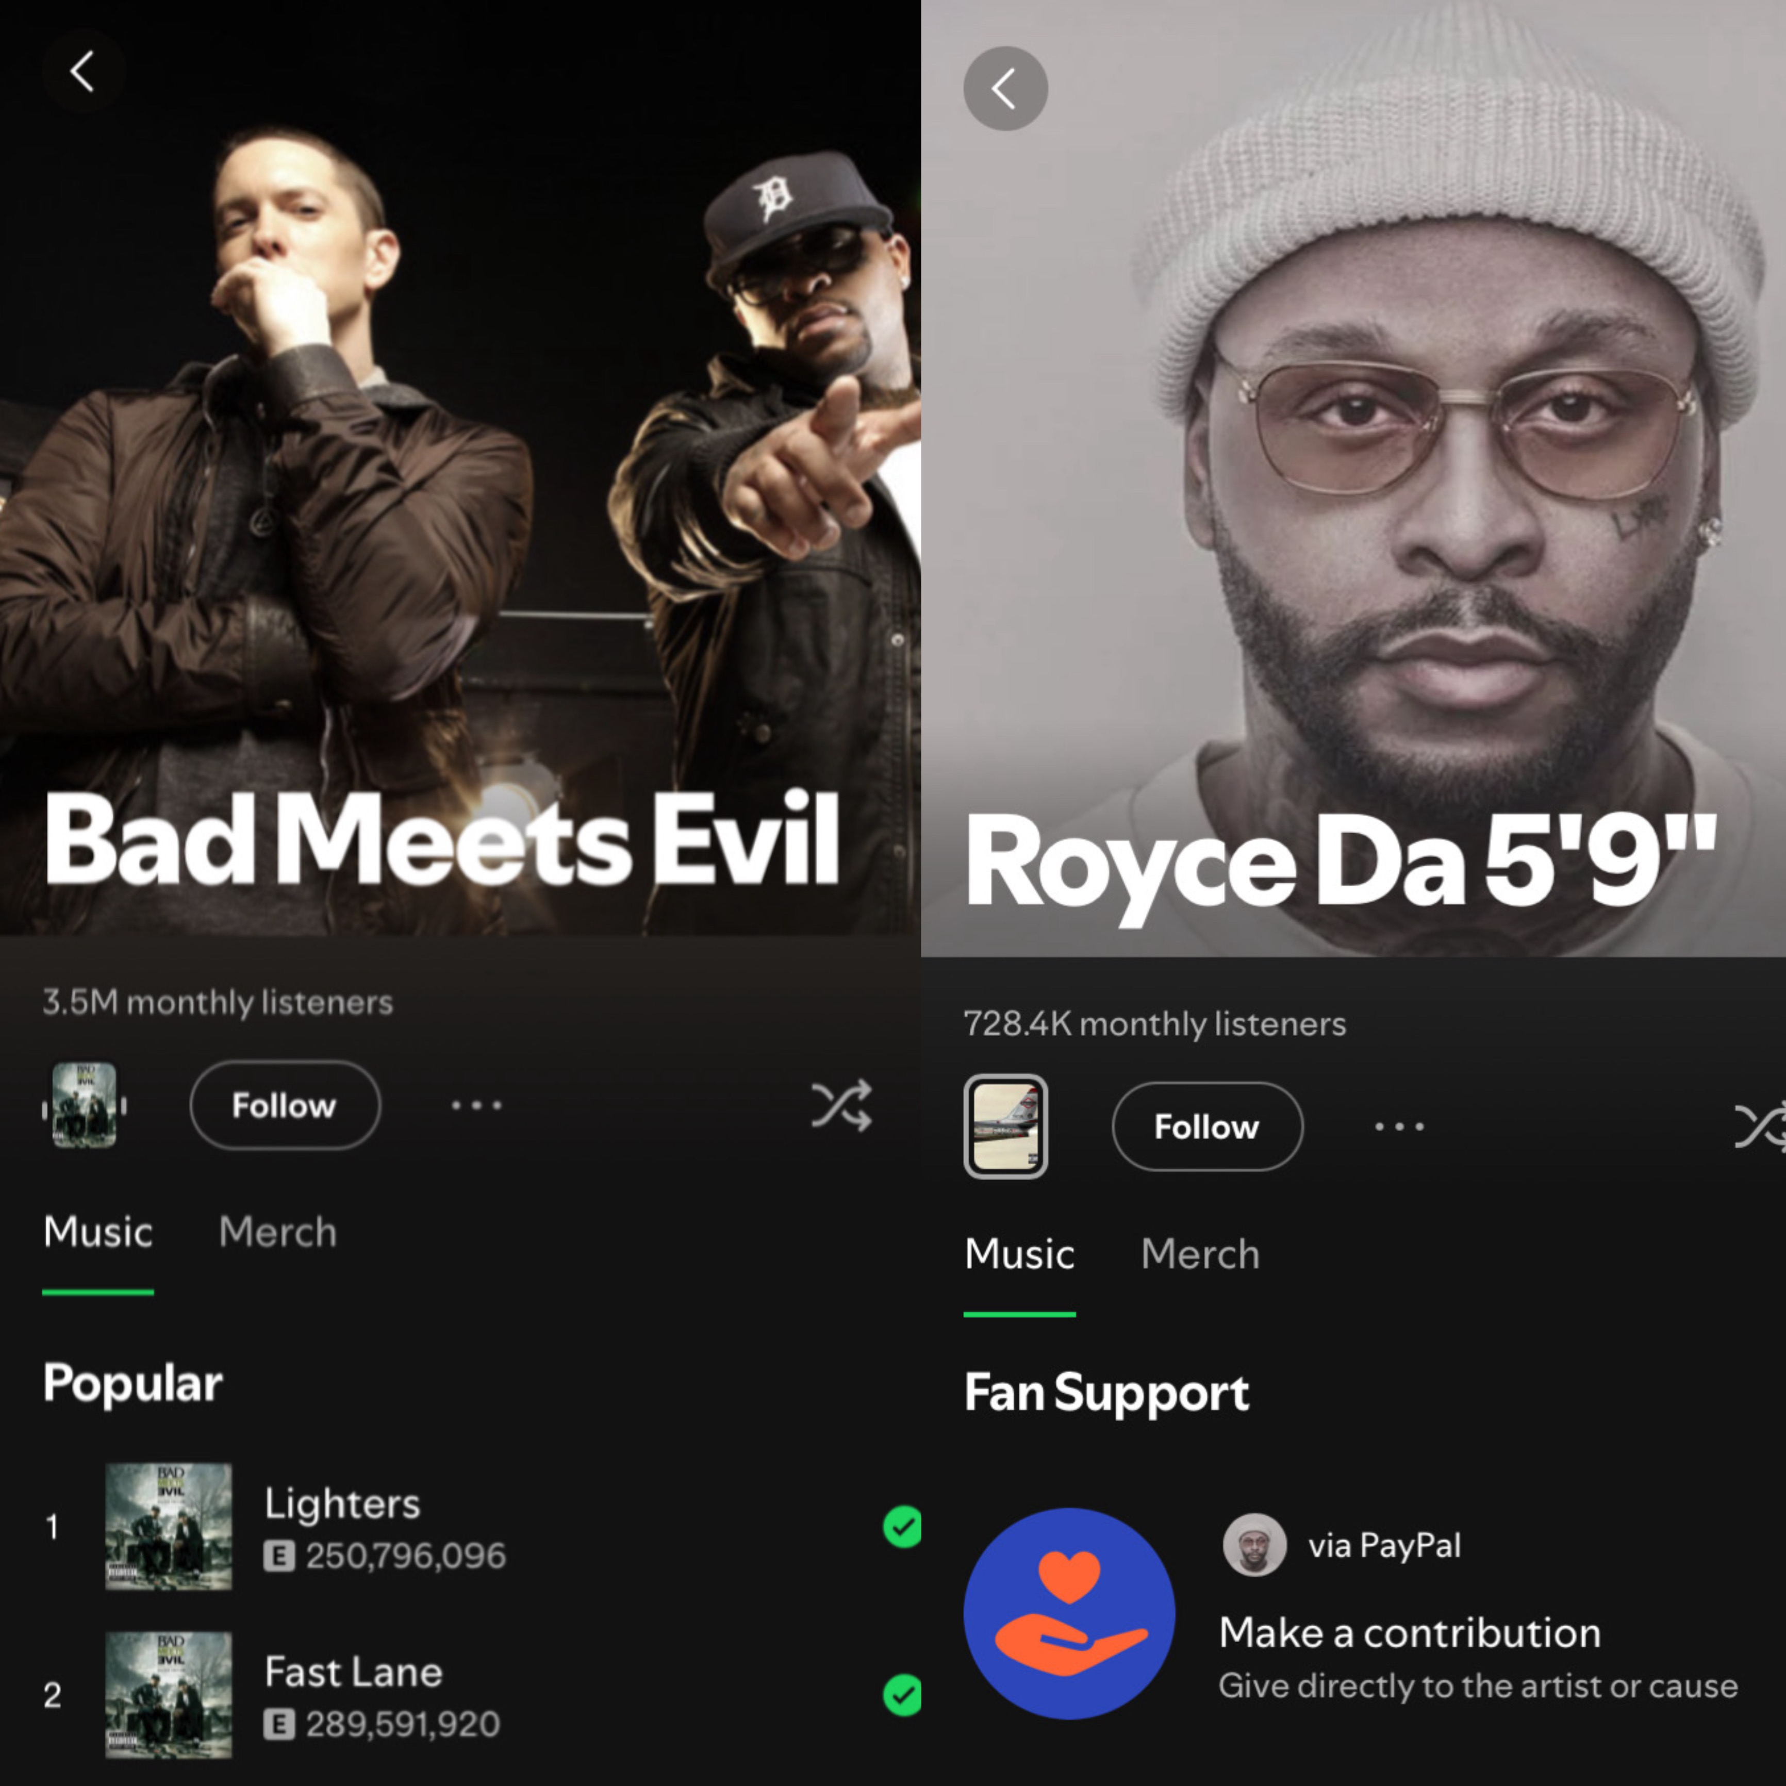Open the PayPal contribution heart-hand icon
The height and width of the screenshot is (1786, 1786).
[1069, 1614]
